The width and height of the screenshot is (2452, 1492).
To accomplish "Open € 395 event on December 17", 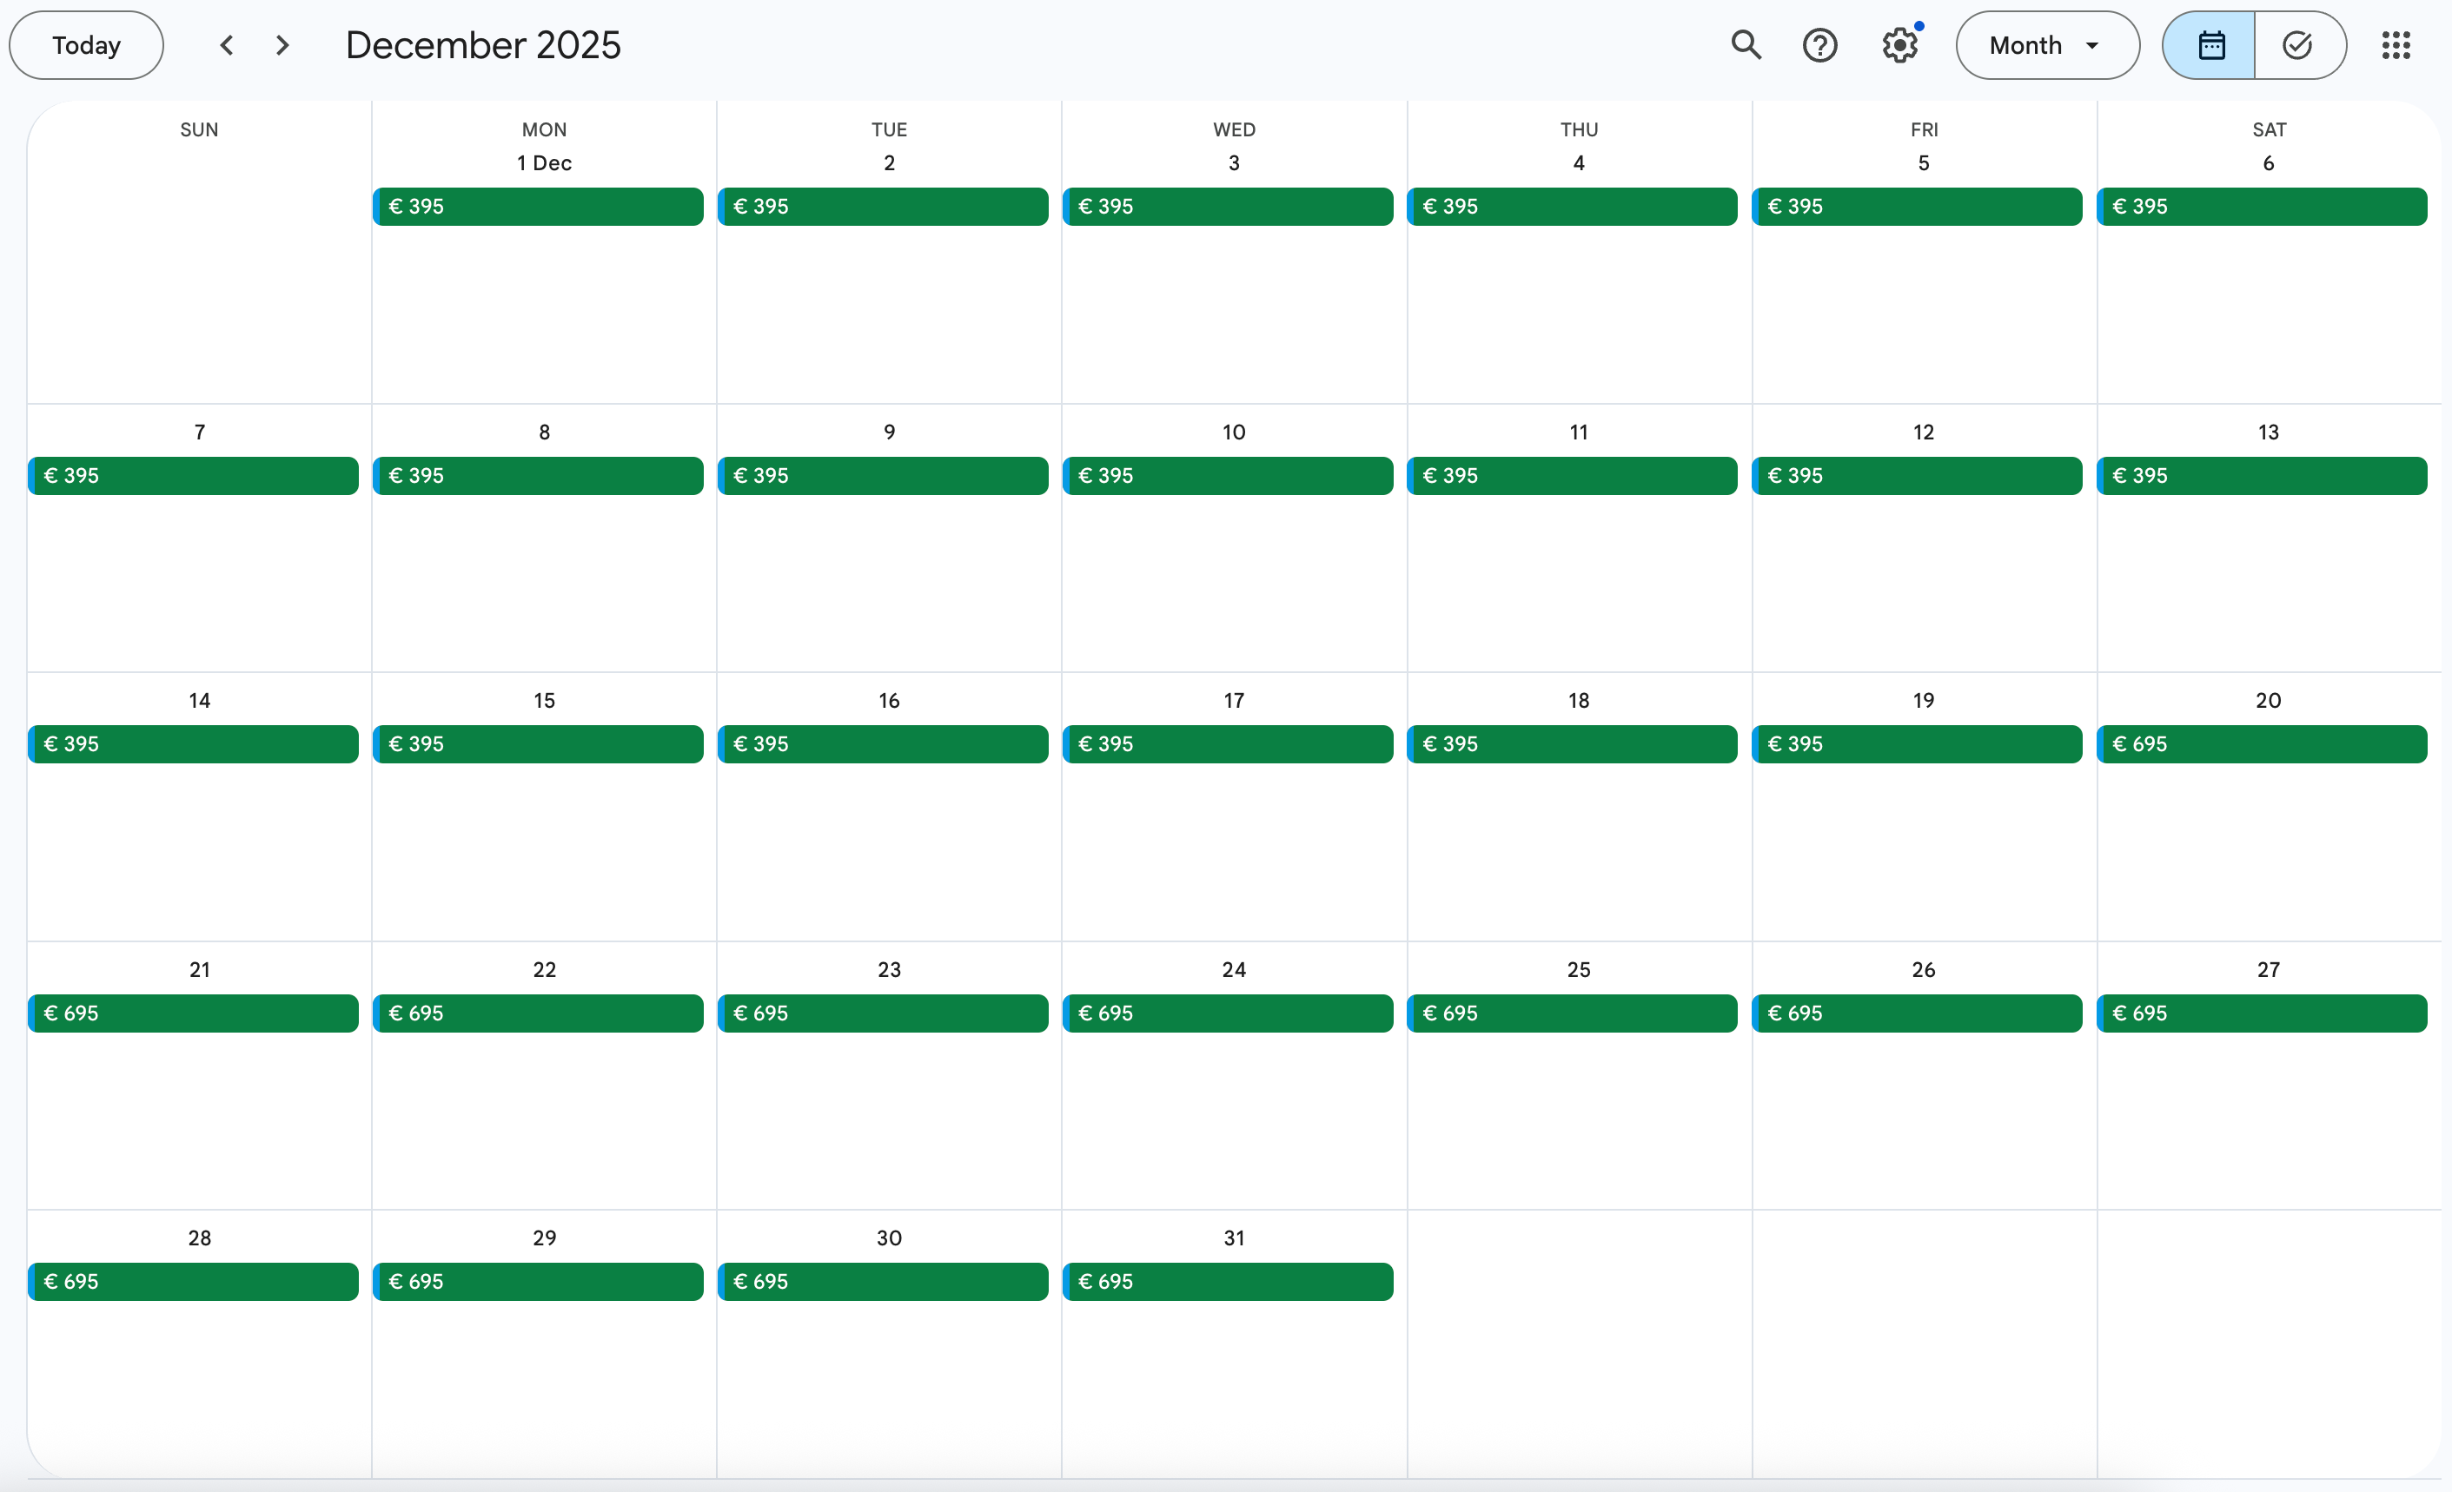I will (1228, 744).
